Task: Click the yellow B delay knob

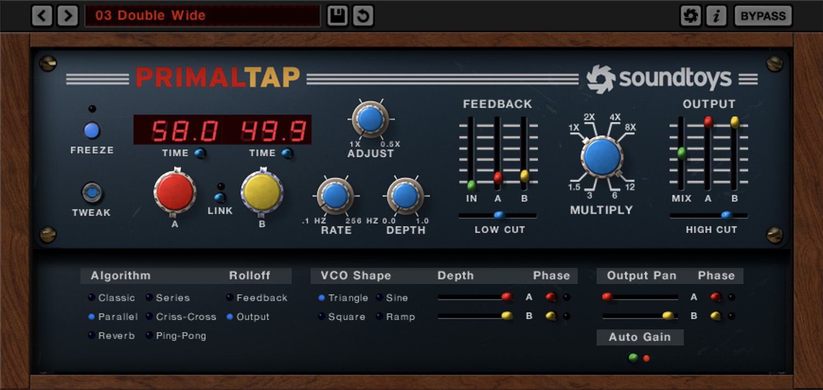Action: [262, 191]
